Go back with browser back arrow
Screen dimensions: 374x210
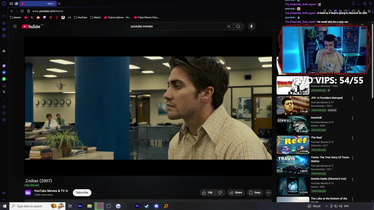point(12,11)
